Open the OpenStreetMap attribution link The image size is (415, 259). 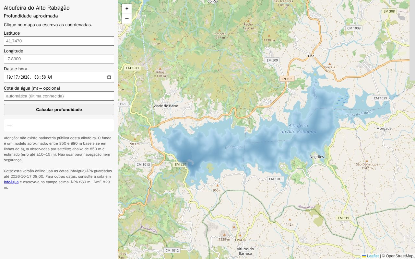[x=399, y=256]
